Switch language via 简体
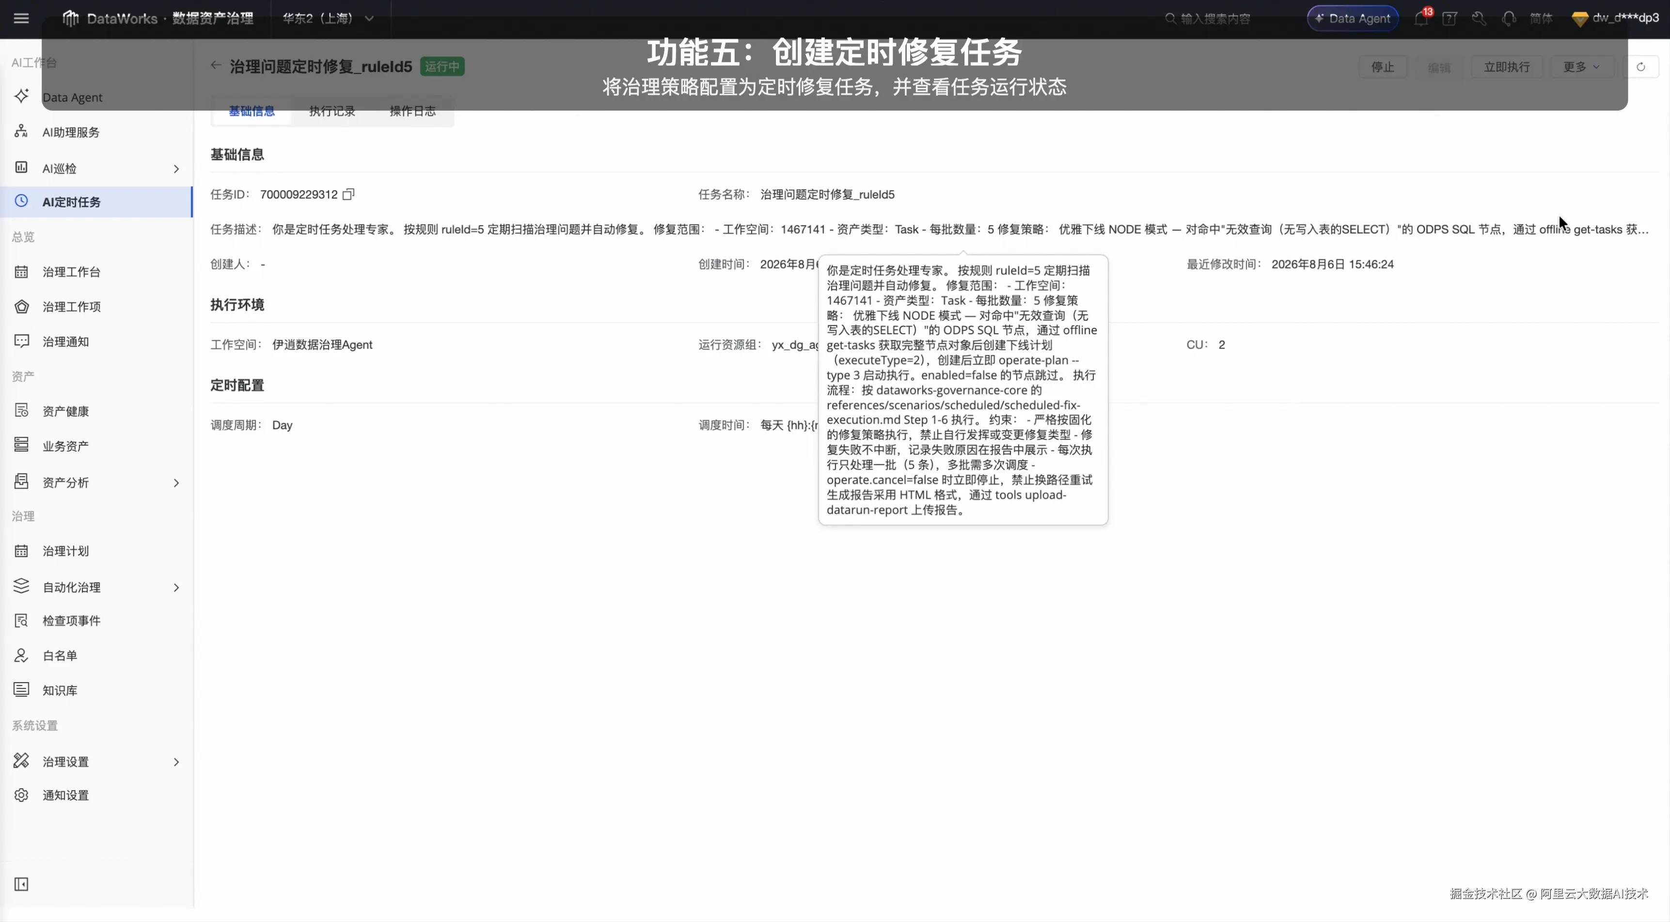Viewport: 1670px width, 922px height. pos(1541,18)
